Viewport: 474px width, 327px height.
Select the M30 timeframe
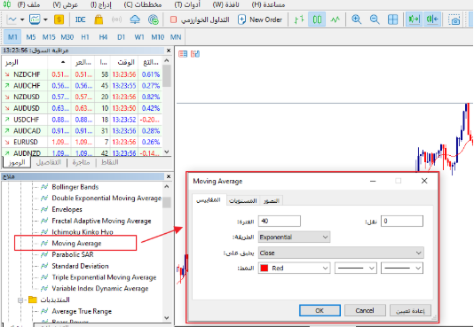click(67, 37)
